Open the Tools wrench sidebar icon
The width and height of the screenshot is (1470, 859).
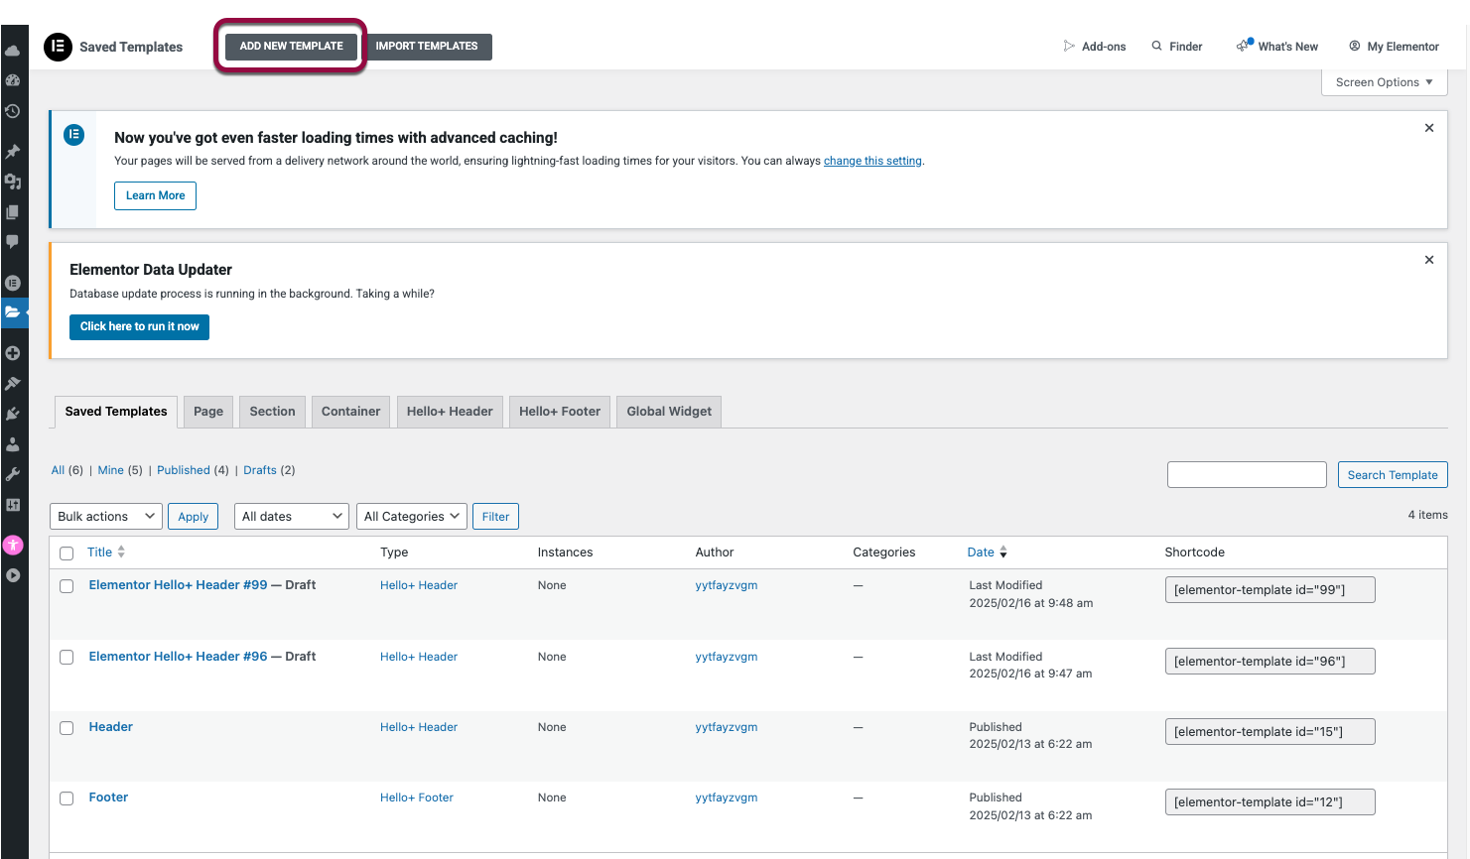13,474
